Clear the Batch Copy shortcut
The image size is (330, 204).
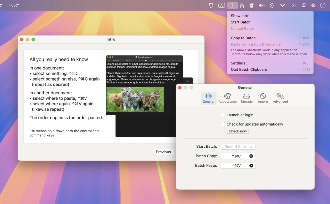(251, 156)
